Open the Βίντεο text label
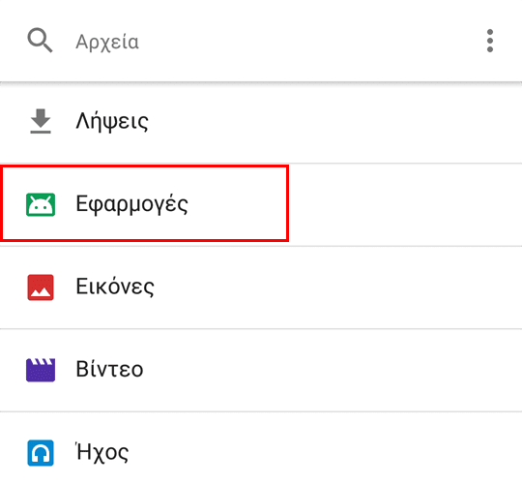522x484 pixels. pos(109,370)
